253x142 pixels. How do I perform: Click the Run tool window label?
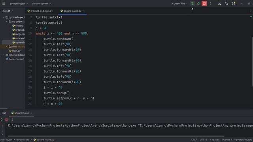[x=4, y=113]
